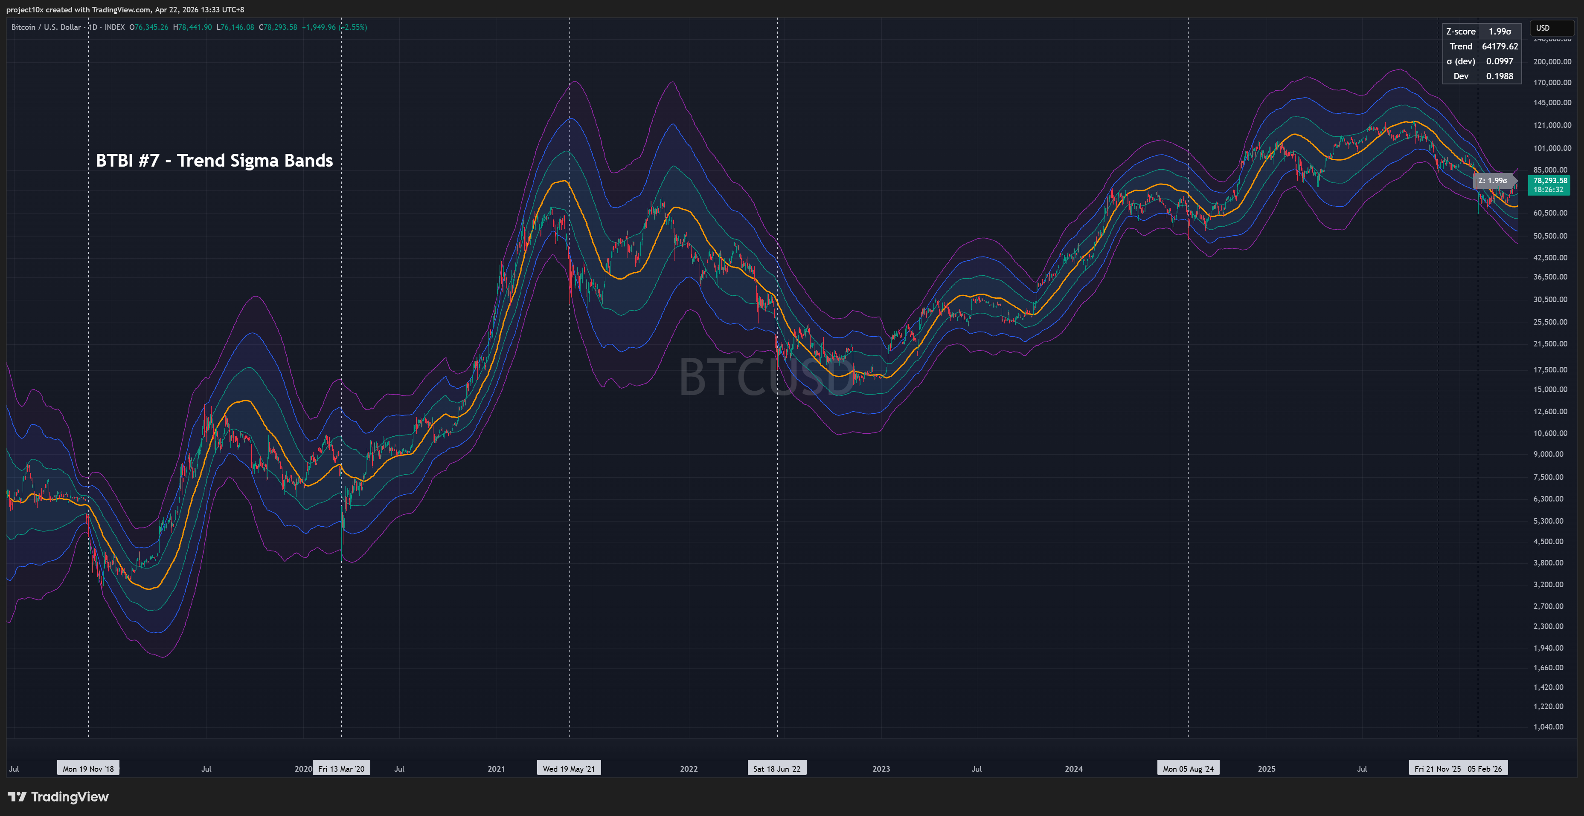Click the 2021 time axis label
This screenshot has width=1584, height=816.
point(496,769)
